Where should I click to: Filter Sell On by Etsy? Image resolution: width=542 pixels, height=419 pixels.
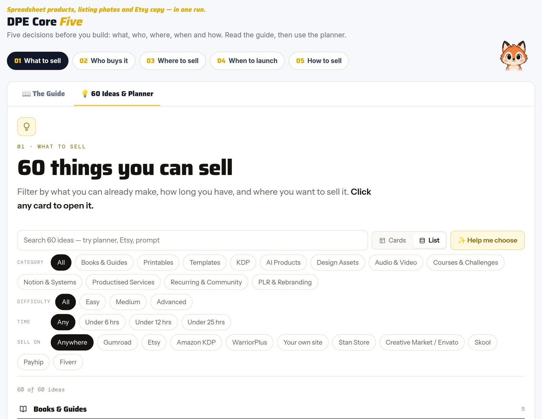tap(154, 342)
